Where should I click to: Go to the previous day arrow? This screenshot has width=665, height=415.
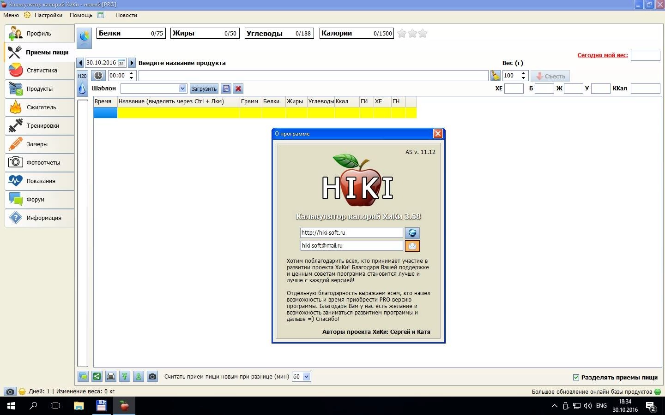click(x=80, y=63)
